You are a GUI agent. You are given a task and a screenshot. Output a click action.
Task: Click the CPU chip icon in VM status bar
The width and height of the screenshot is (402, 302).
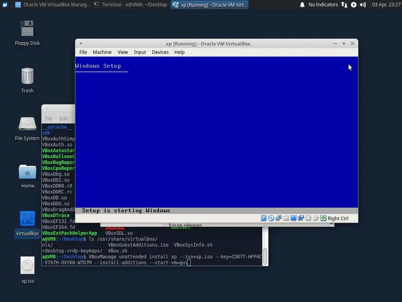tap(308, 218)
